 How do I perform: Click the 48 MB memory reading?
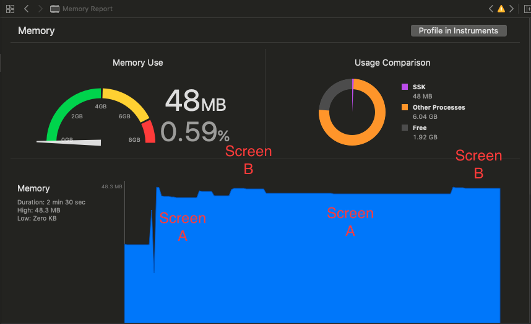(x=195, y=102)
